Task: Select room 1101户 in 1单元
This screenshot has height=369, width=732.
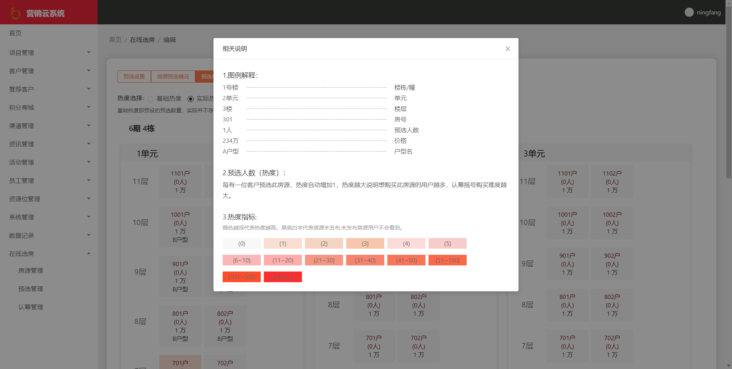Action: [x=180, y=182]
